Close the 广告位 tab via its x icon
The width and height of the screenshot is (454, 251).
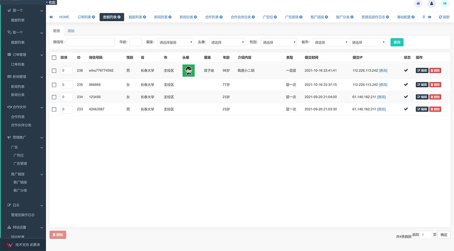pyautogui.click(x=275, y=17)
